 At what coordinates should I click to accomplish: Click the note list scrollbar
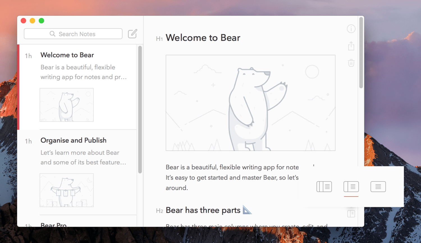[140, 109]
